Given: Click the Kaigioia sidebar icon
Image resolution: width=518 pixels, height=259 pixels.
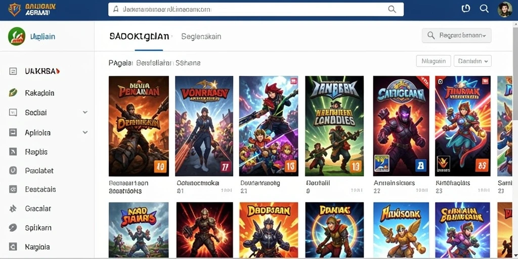Looking at the screenshot, I should tap(13, 246).
